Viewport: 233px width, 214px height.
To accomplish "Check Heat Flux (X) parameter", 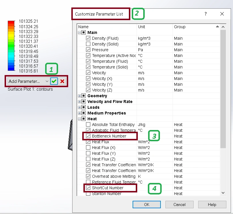I will tap(88, 148).
